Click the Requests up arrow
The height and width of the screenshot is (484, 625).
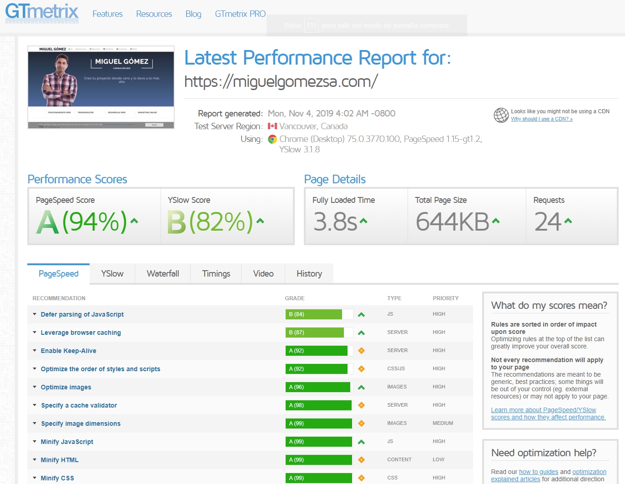[568, 221]
